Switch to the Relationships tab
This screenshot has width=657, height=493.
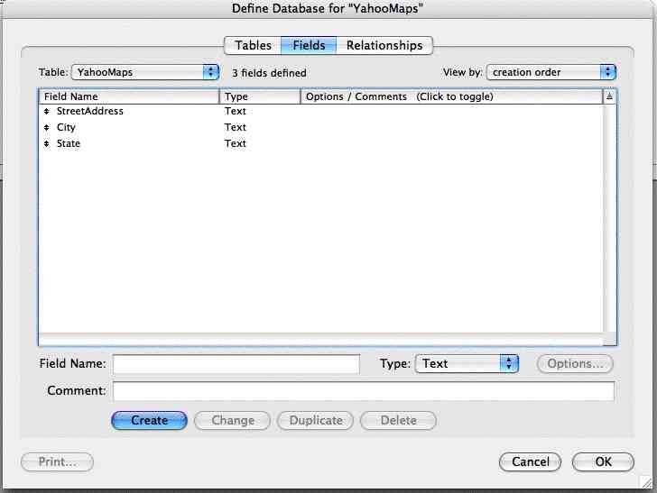click(x=384, y=45)
